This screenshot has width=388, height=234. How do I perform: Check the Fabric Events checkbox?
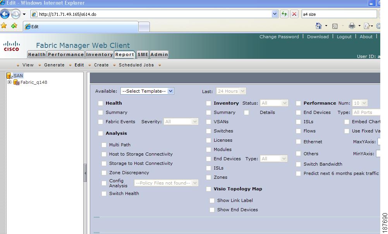100,122
